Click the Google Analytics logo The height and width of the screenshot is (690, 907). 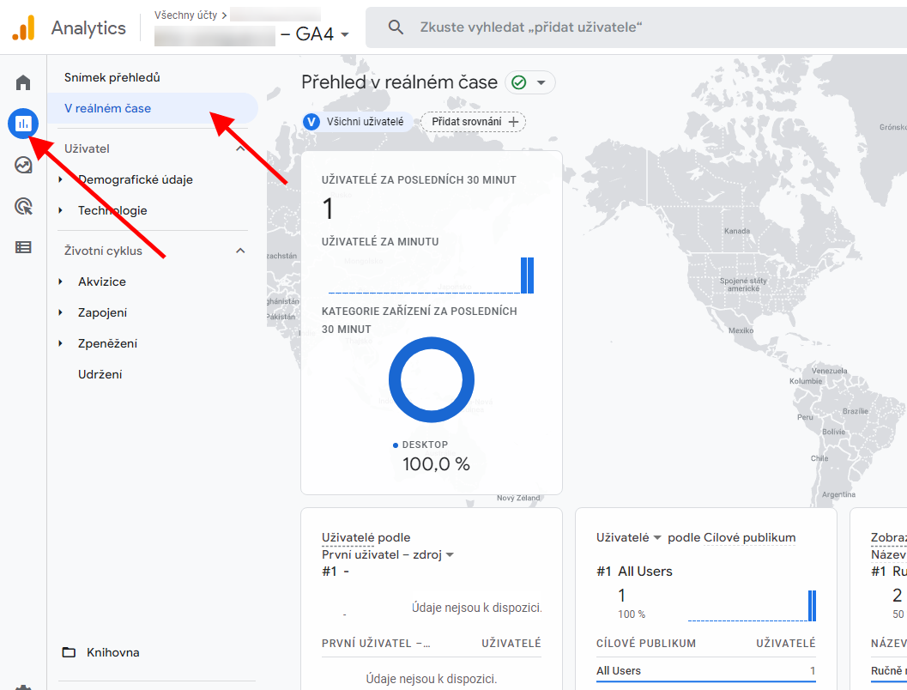point(23,28)
